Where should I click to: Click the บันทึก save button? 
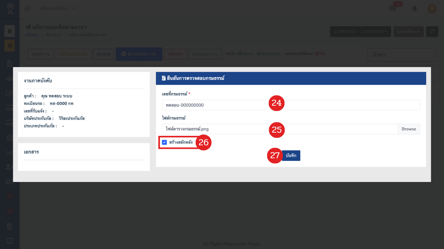click(x=291, y=156)
